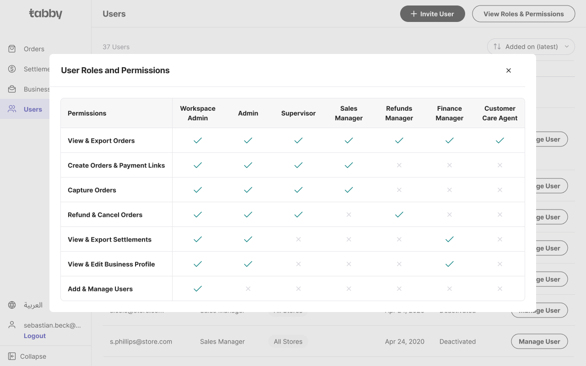Click the Refund & Cancel Orders row label
This screenshot has width=586, height=366.
click(x=105, y=215)
